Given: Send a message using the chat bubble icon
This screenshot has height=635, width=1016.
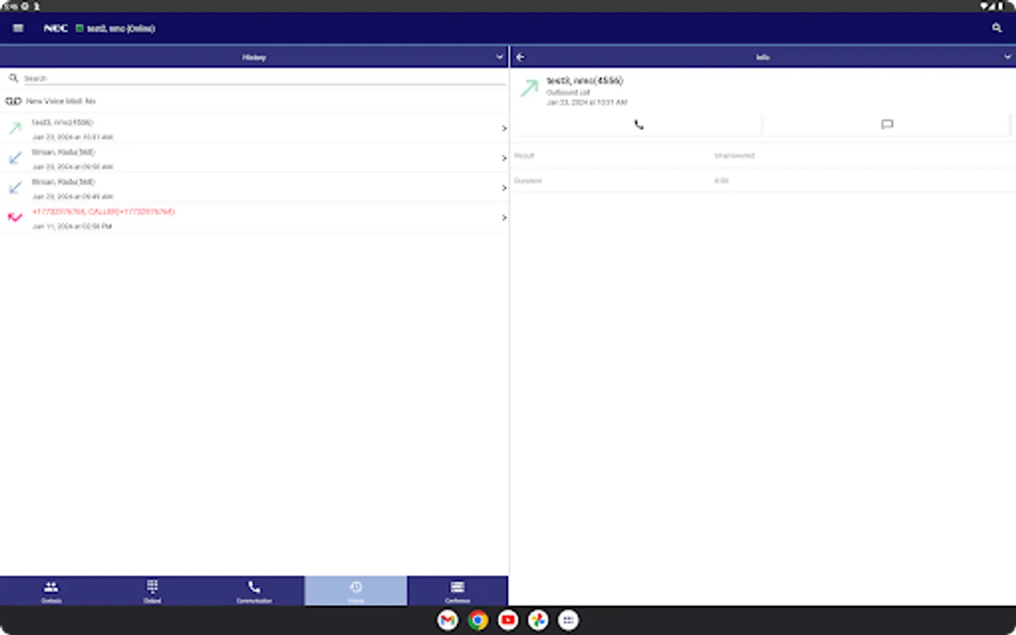Looking at the screenshot, I should coord(886,124).
